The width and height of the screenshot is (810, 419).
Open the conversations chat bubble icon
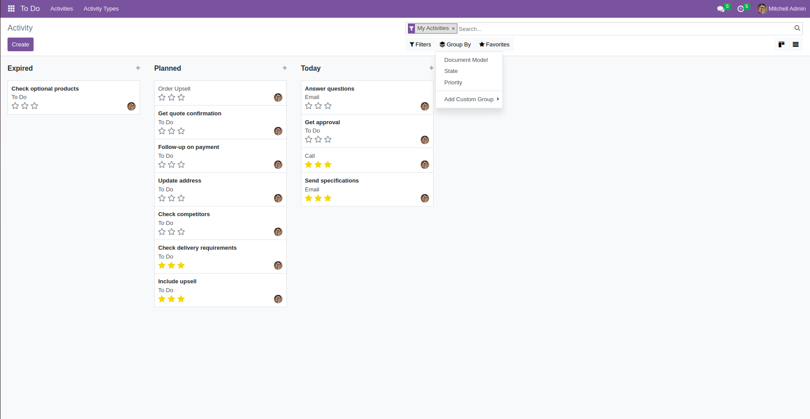click(721, 9)
